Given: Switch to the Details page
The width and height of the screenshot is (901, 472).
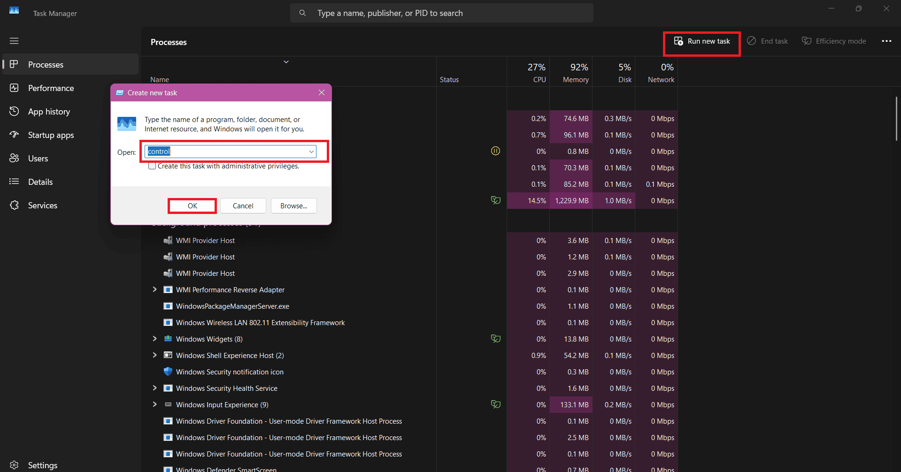Looking at the screenshot, I should point(70,182).
